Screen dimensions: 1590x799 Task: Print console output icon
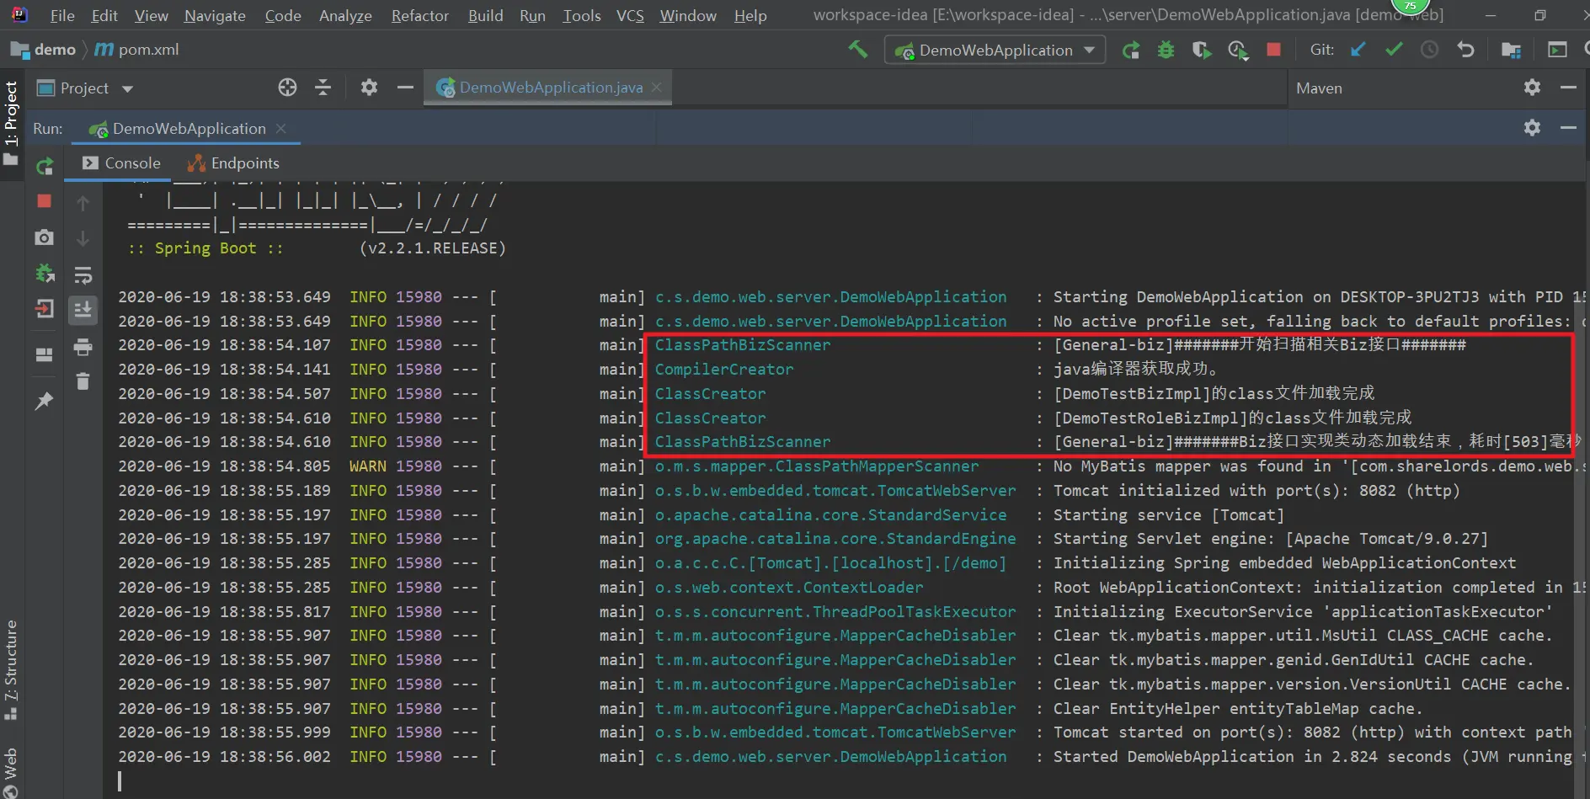[x=83, y=347]
